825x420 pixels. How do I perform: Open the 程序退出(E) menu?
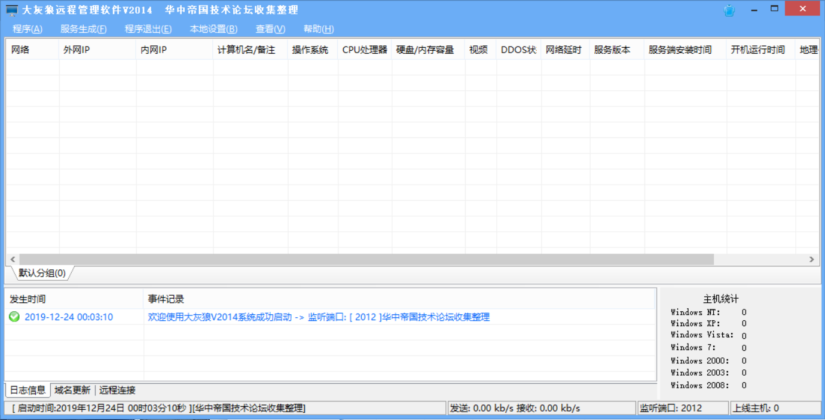[x=148, y=29]
